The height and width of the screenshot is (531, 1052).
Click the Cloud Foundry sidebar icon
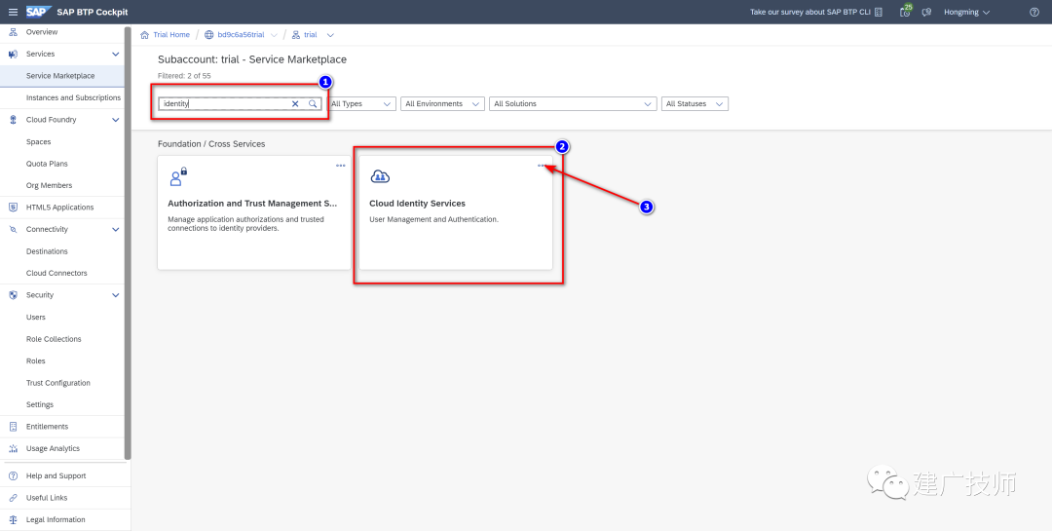13,120
